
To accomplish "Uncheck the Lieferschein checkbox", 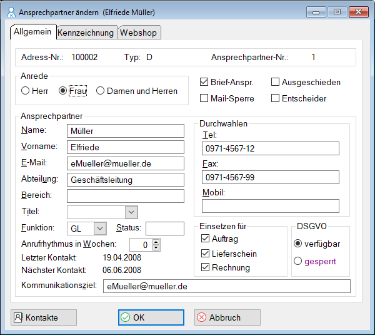I will click(x=205, y=254).
